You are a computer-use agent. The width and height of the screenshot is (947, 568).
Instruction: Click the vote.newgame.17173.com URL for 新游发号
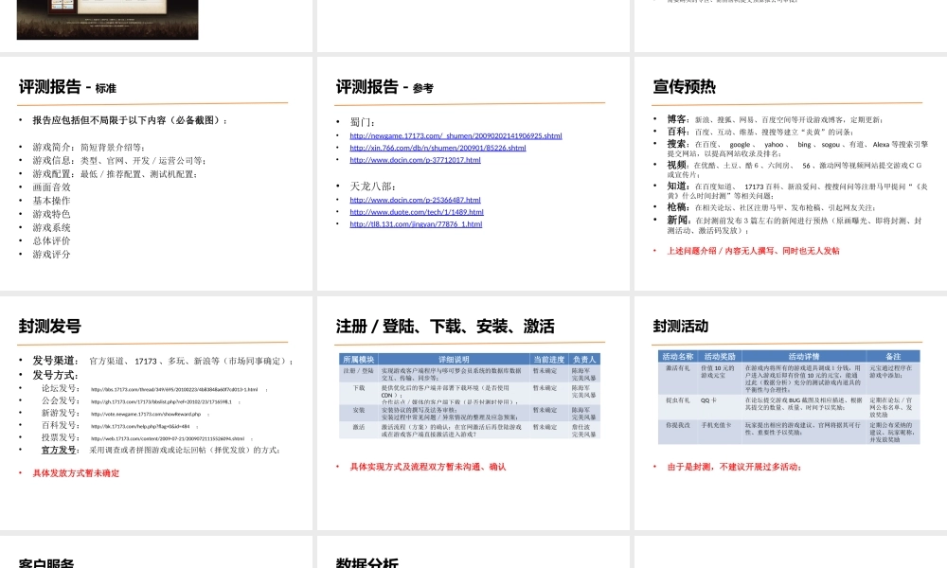pos(146,414)
